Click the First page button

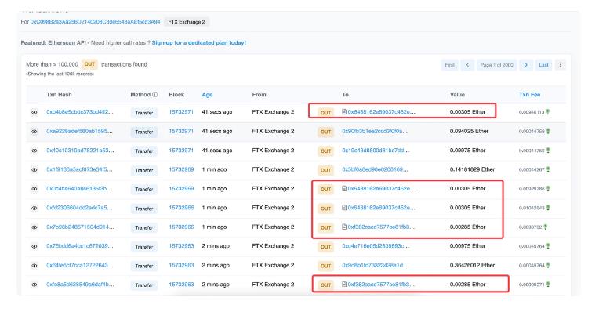(449, 65)
